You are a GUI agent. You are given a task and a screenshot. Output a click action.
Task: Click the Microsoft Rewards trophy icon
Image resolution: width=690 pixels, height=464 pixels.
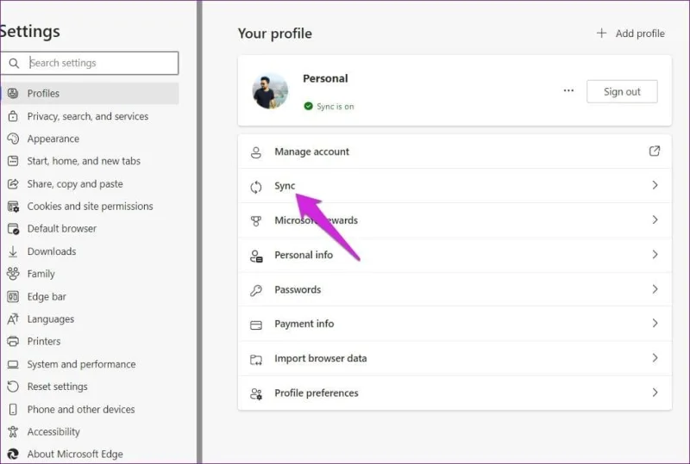(255, 221)
